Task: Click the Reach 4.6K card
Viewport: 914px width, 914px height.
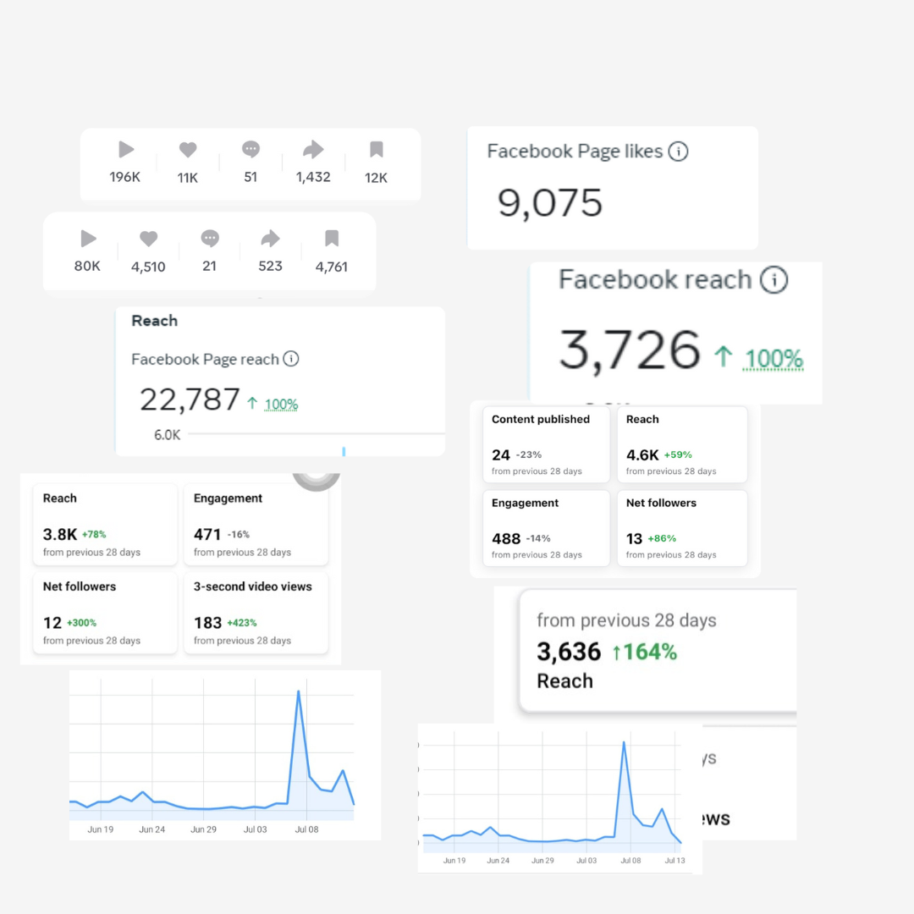Action: point(682,445)
